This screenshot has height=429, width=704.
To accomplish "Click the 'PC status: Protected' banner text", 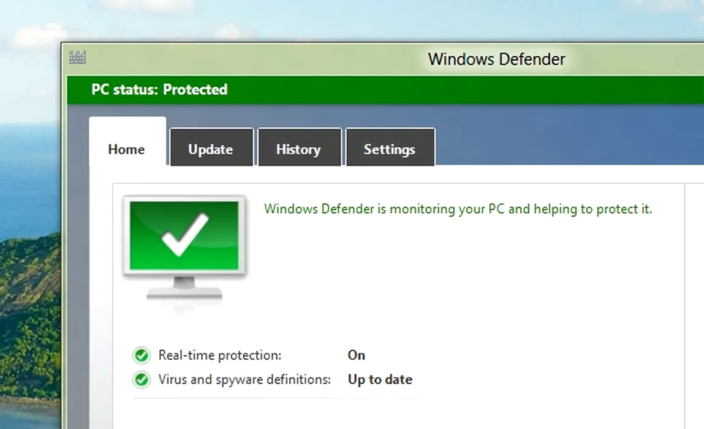I will pos(159,89).
